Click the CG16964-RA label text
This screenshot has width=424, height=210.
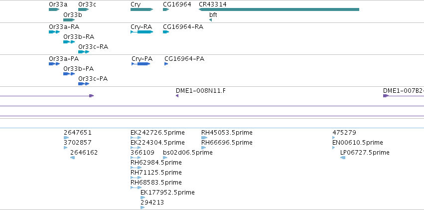click(x=183, y=27)
